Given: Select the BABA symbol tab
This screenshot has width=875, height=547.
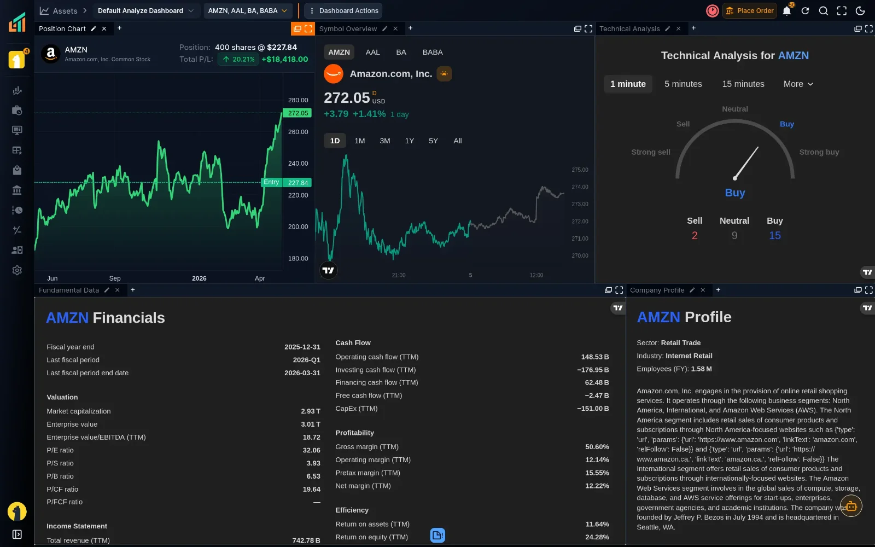Looking at the screenshot, I should coord(433,52).
